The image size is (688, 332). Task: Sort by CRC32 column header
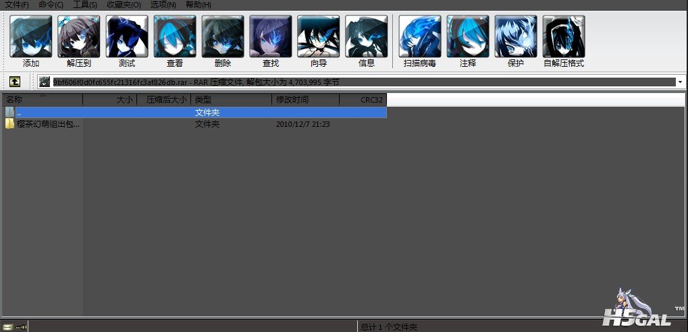[363, 100]
